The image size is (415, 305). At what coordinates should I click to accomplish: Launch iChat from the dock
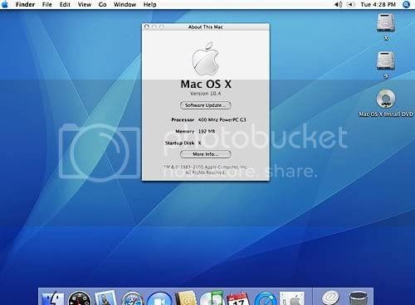159,299
